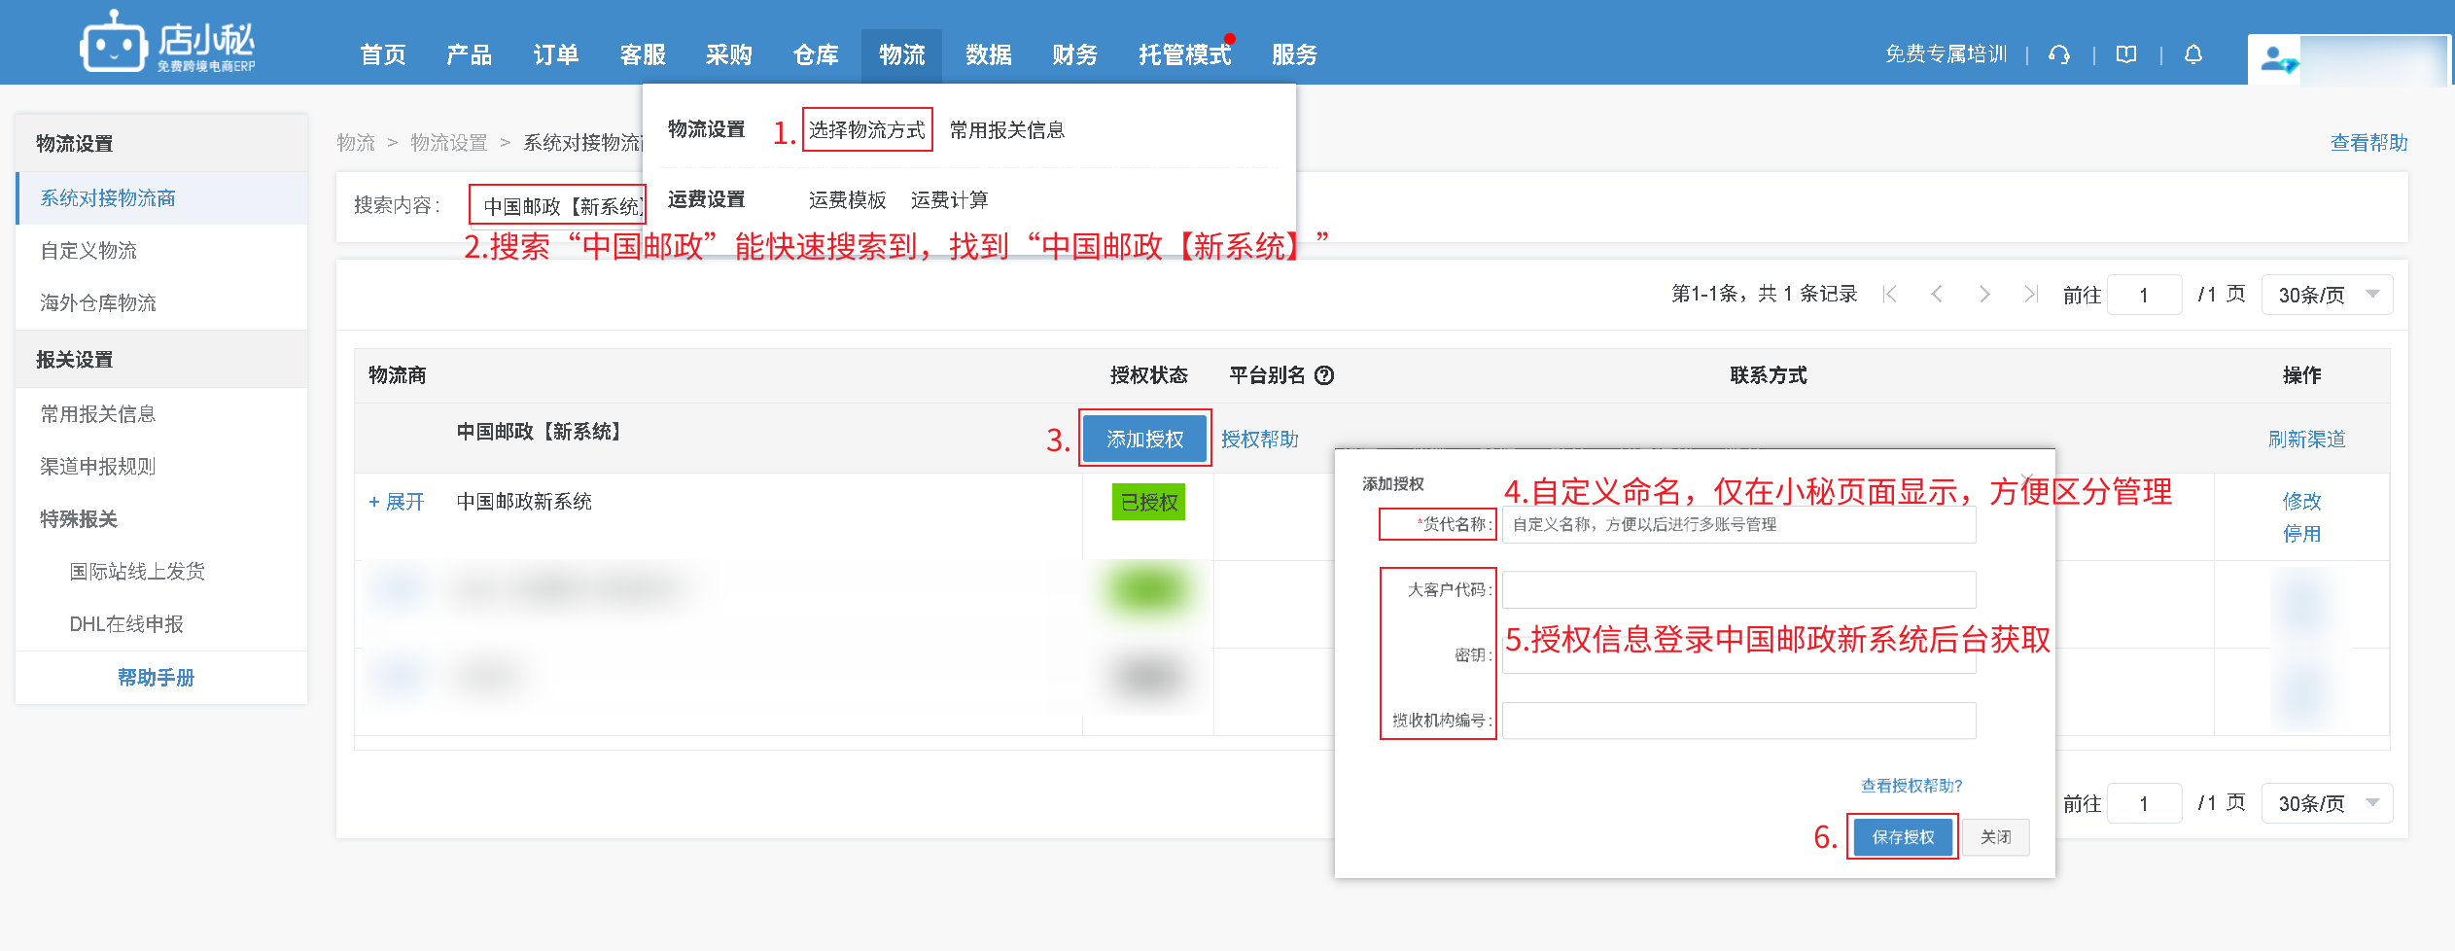Select 选择物流方式 in the dropdown menu
The image size is (2455, 951).
click(866, 129)
